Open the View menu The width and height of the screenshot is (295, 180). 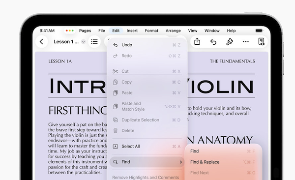click(x=193, y=30)
